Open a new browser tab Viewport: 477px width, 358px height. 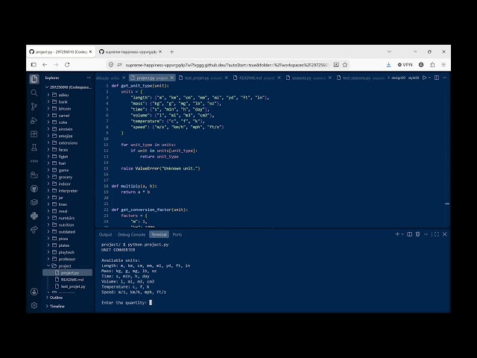(172, 51)
